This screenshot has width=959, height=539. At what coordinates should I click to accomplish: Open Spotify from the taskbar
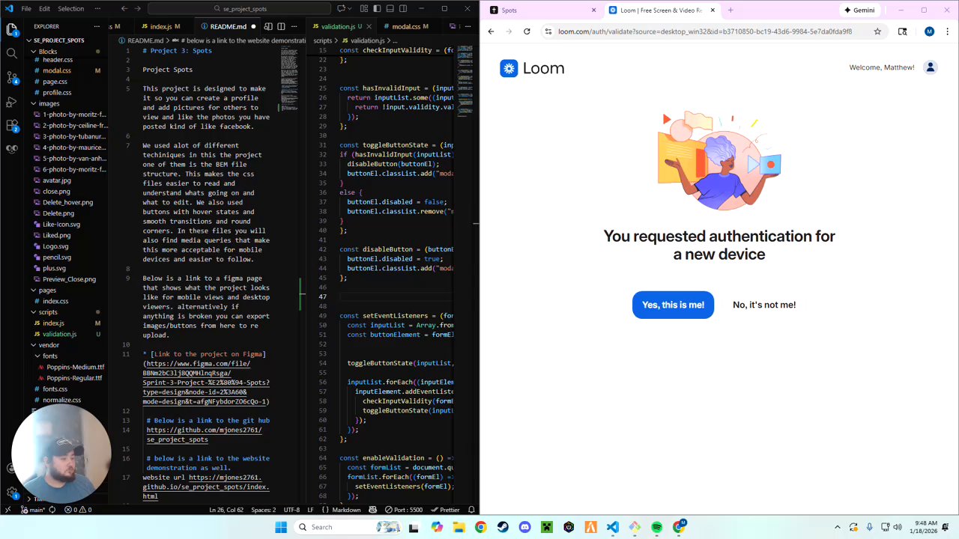point(657,527)
